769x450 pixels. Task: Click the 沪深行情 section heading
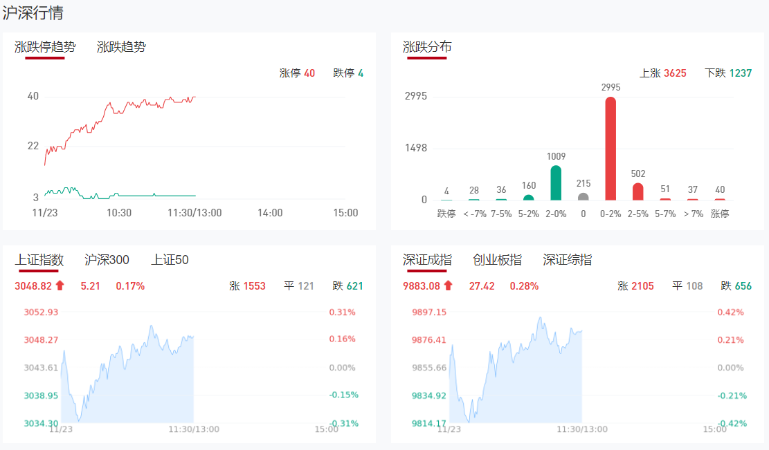click(34, 12)
